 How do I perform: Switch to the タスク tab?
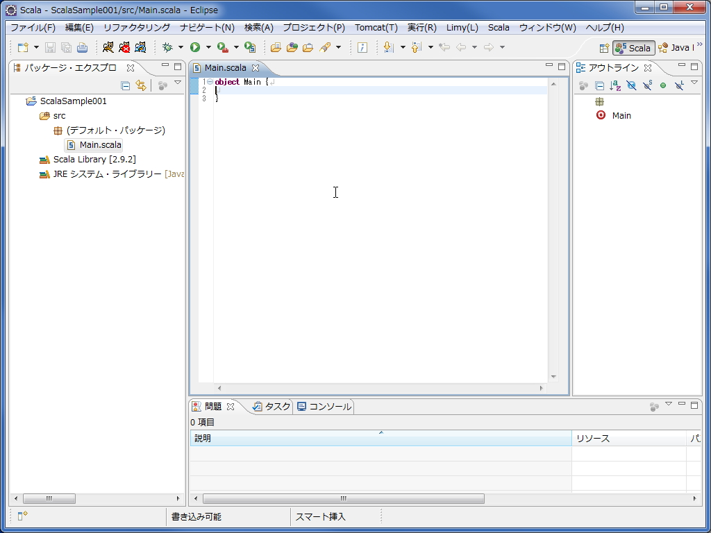pos(272,407)
